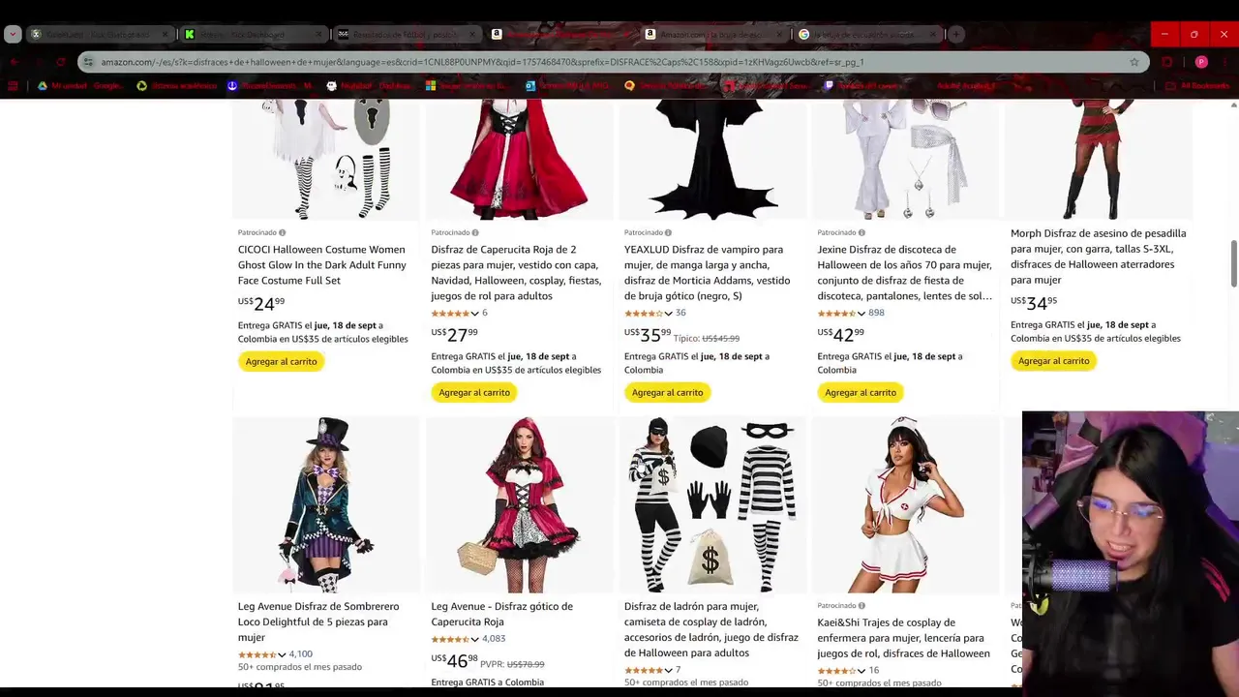Open Google Drive bookmark in bookmarks bar
1239x697 pixels.
click(x=82, y=85)
